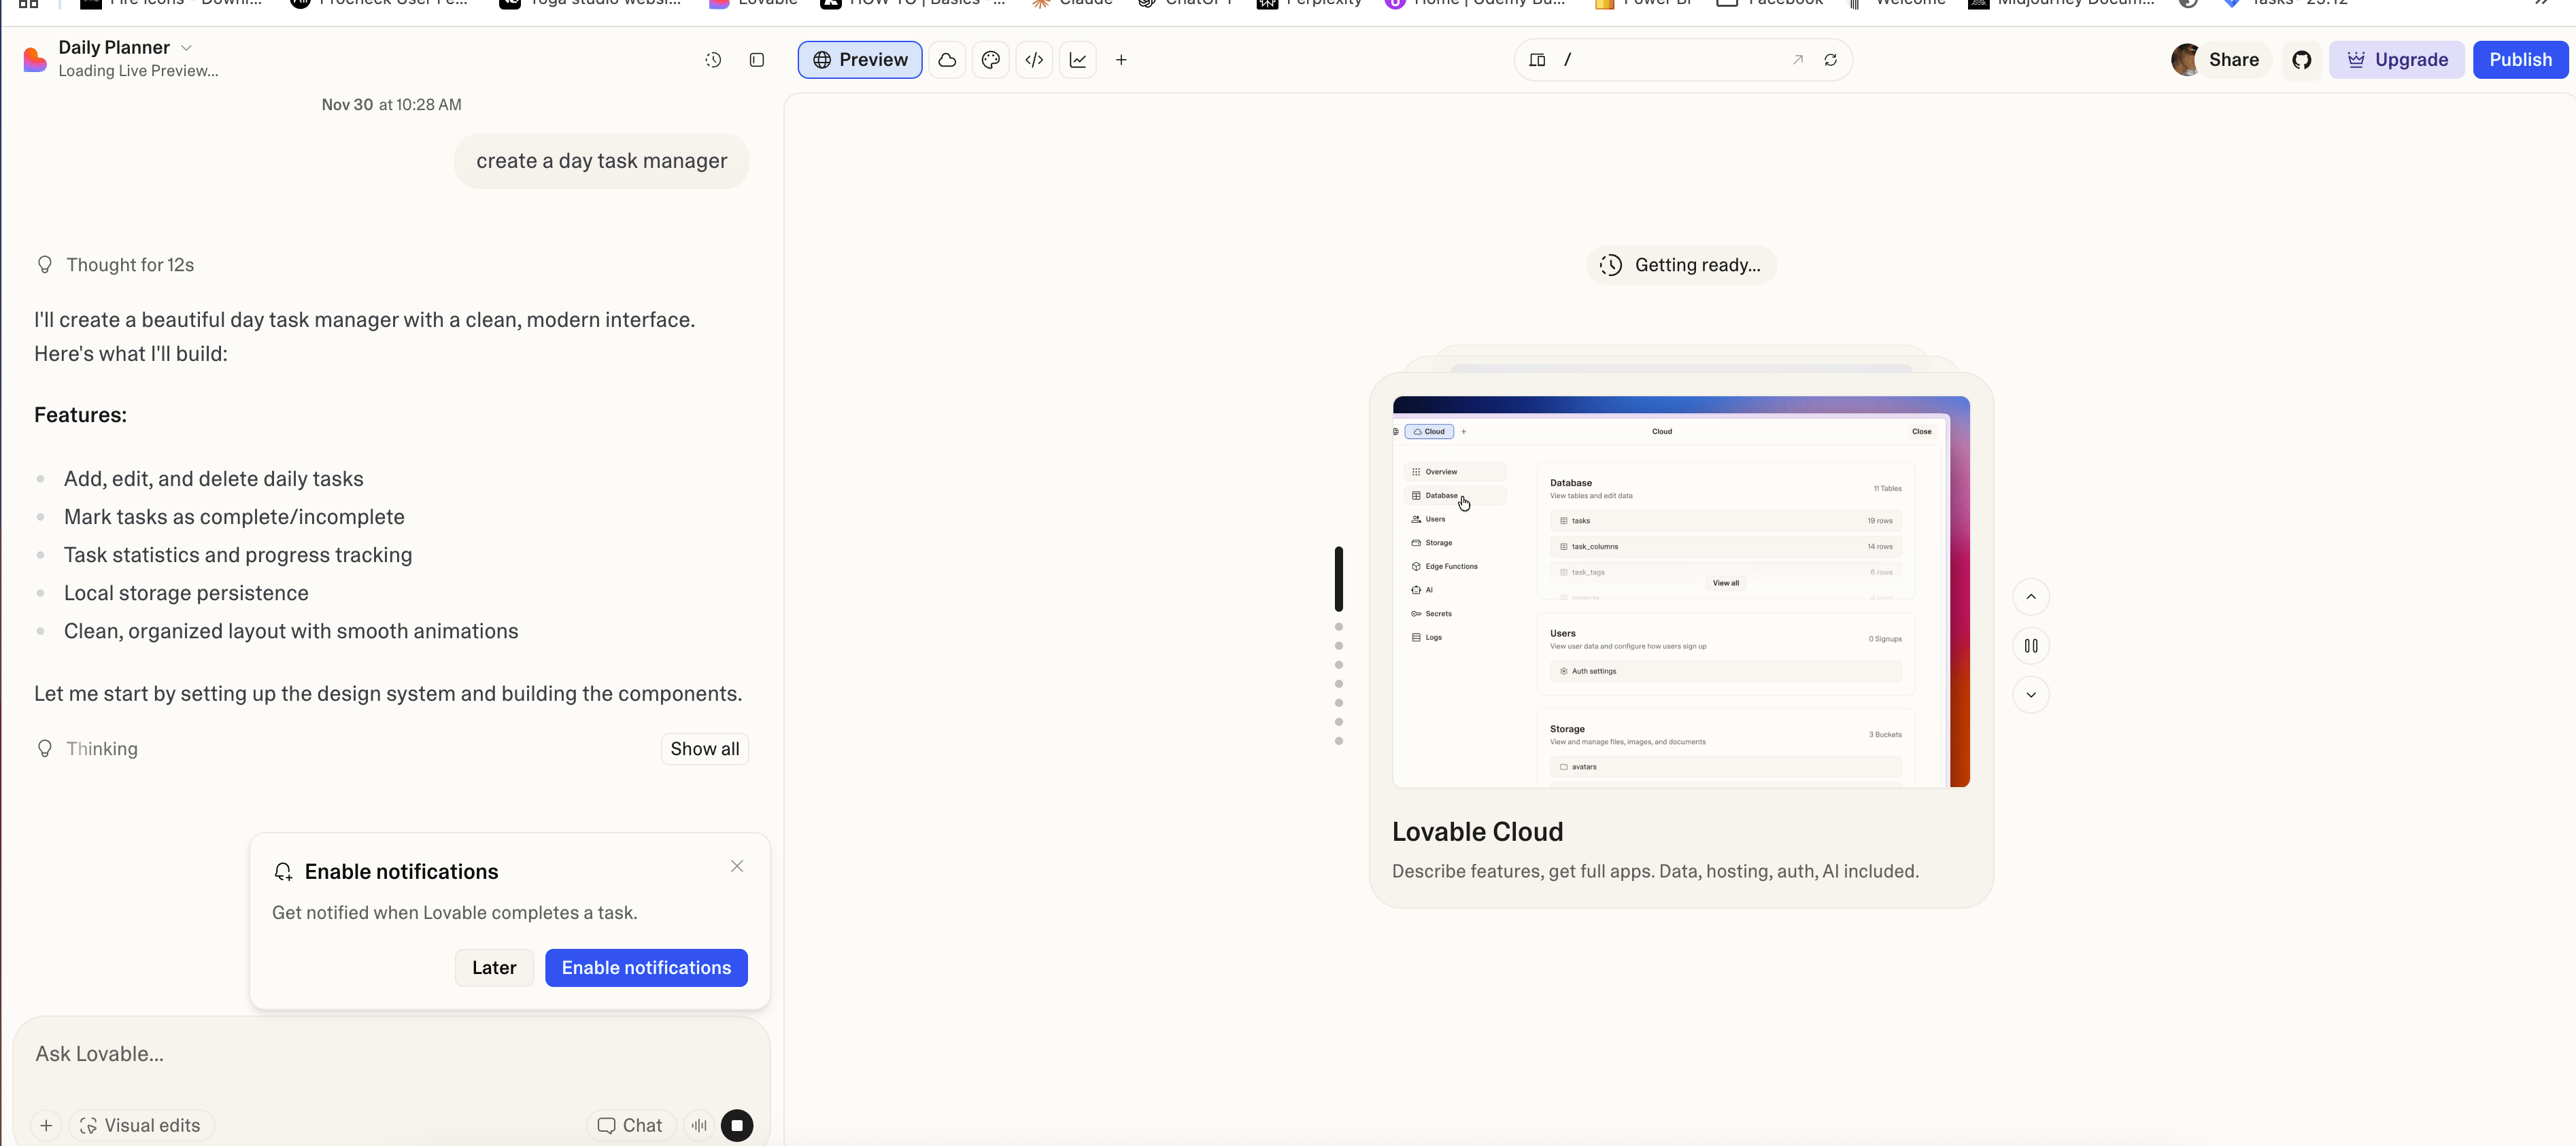This screenshot has width=2576, height=1146.
Task: Open the analytics chart icon
Action: pyautogui.click(x=1078, y=60)
